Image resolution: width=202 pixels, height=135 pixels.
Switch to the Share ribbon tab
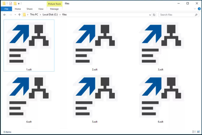(x=30, y=9)
